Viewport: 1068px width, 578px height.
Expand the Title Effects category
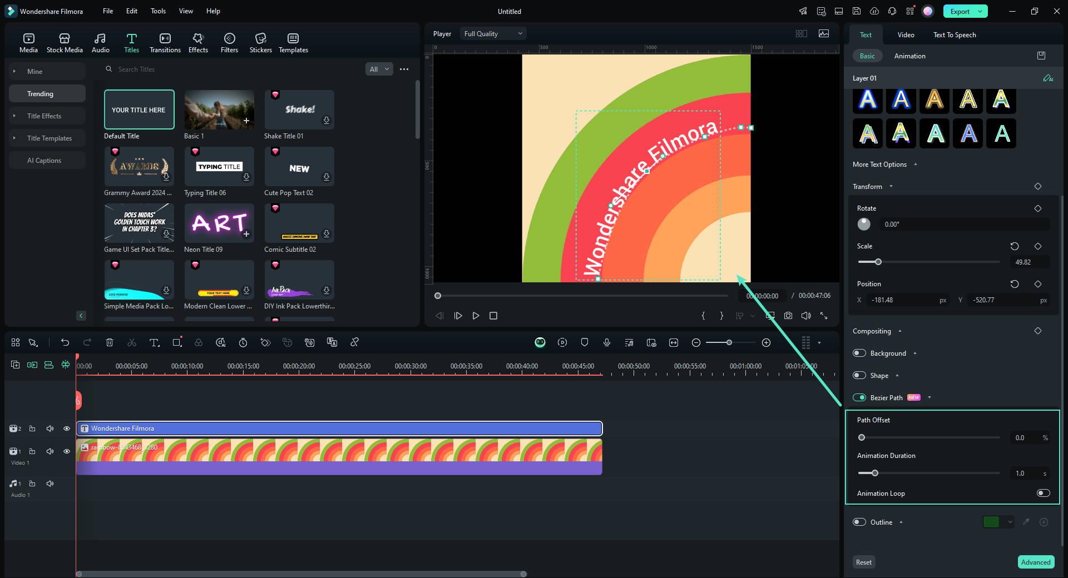point(44,116)
